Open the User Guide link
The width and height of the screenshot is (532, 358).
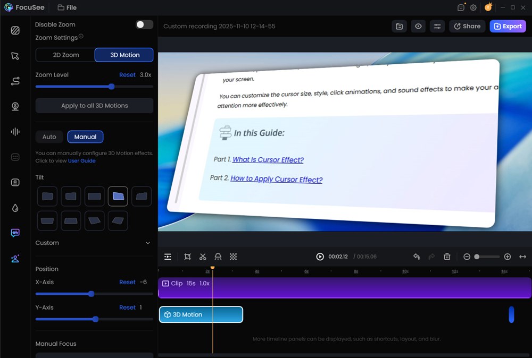[x=81, y=160]
